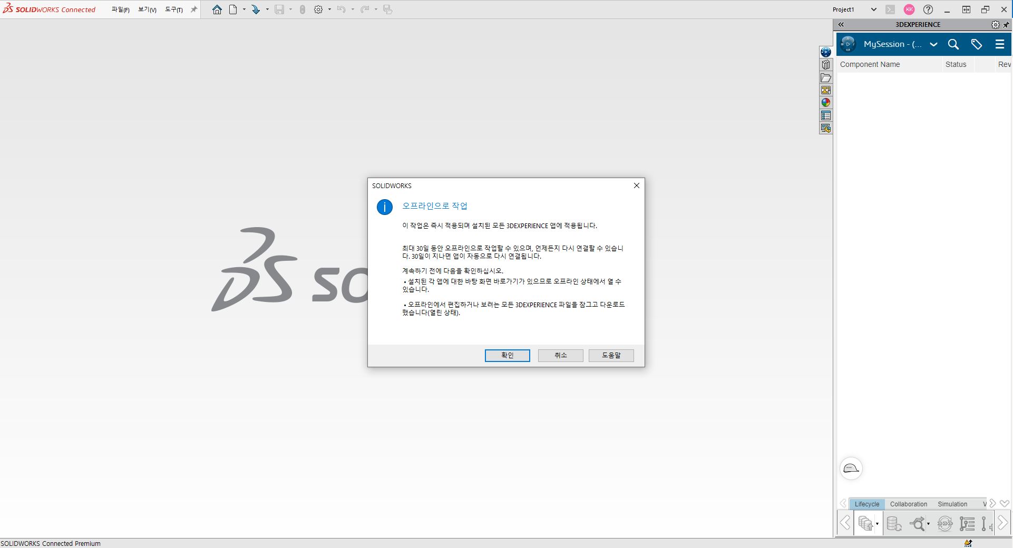Viewport: 1013px width, 548px height.
Task: Expand the MySession chevron dropdown
Action: click(x=933, y=44)
